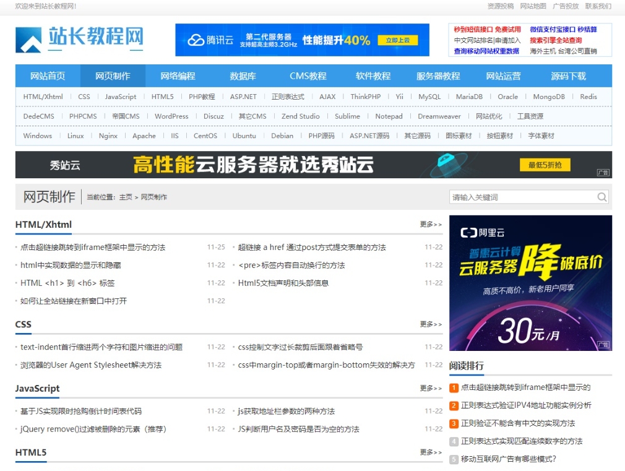Expand 更多>> for HTML/Xhtml section
The image size is (625, 471).
point(431,225)
